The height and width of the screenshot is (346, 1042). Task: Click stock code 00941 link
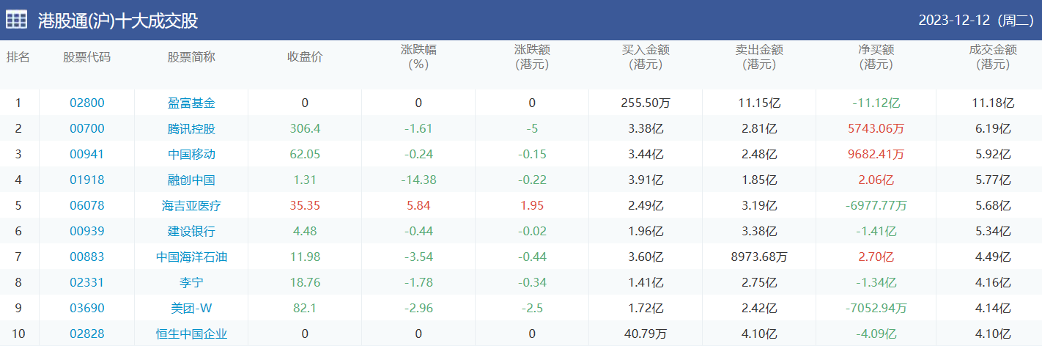point(87,155)
